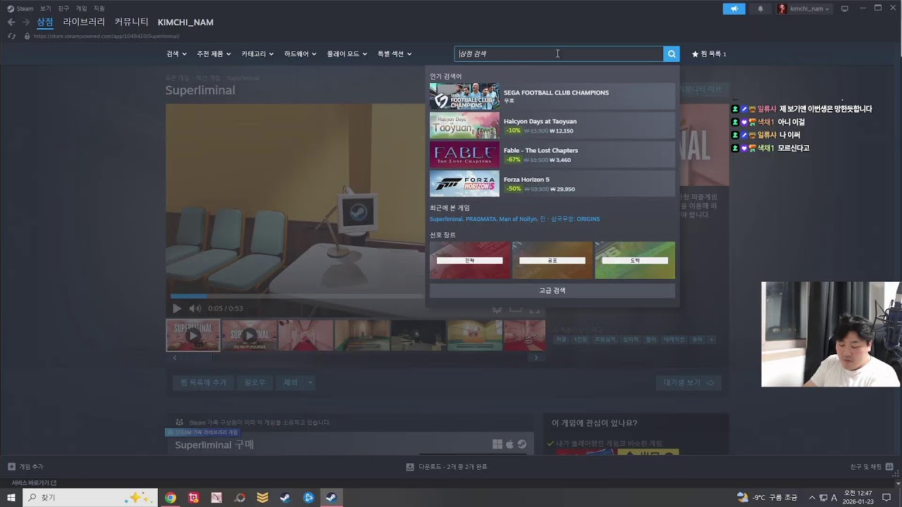
Task: Go forward with the right arrow navigation icon
Action: 26,23
